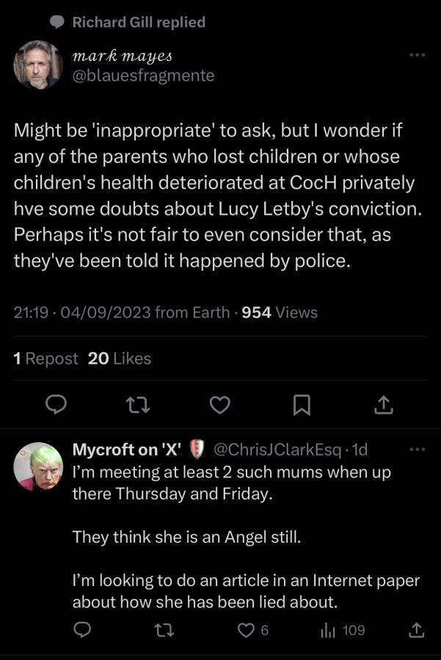The width and height of the screenshot is (441, 660).
Task: Open more options on Mycroft's reply
Action: pyautogui.click(x=418, y=450)
